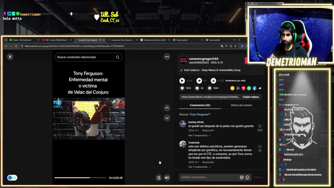334x188 pixels.
Task: Click the Publicar button
Action: (258, 177)
